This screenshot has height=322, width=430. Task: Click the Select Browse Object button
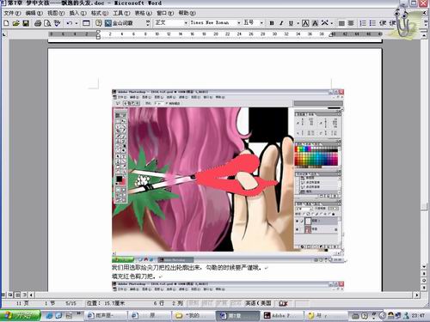pos(424,281)
